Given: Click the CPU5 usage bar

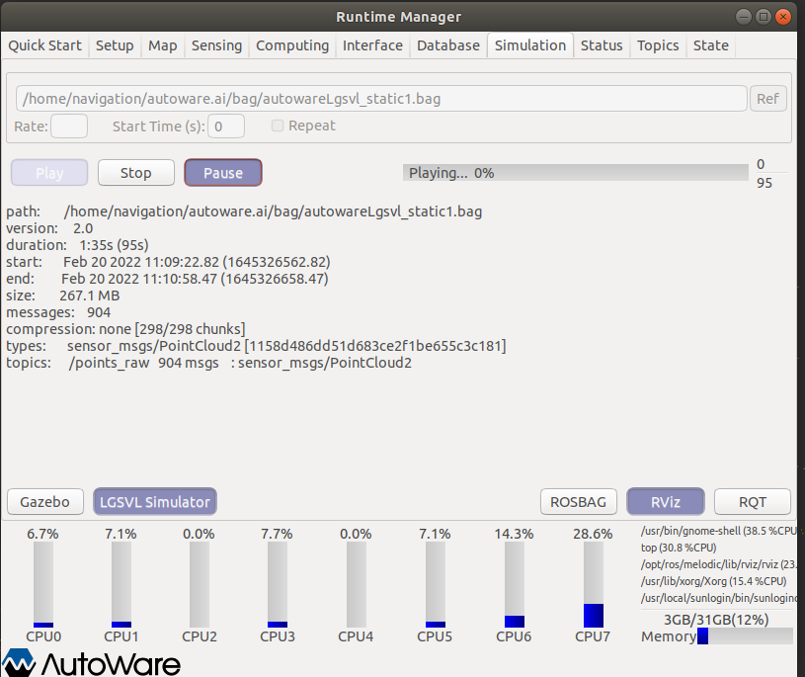Looking at the screenshot, I should coord(436,584).
